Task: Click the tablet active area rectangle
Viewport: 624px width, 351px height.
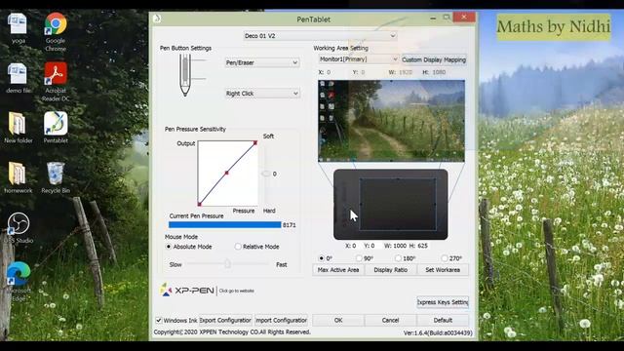Action: [398, 204]
